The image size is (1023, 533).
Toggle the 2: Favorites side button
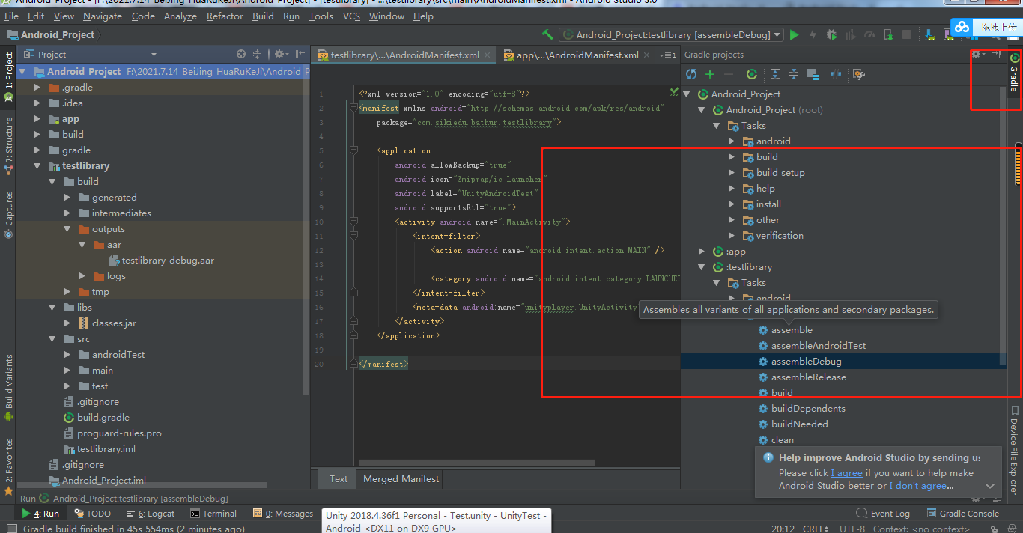[8, 466]
